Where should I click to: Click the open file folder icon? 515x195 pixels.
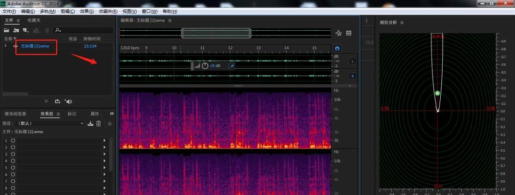pyautogui.click(x=6, y=30)
